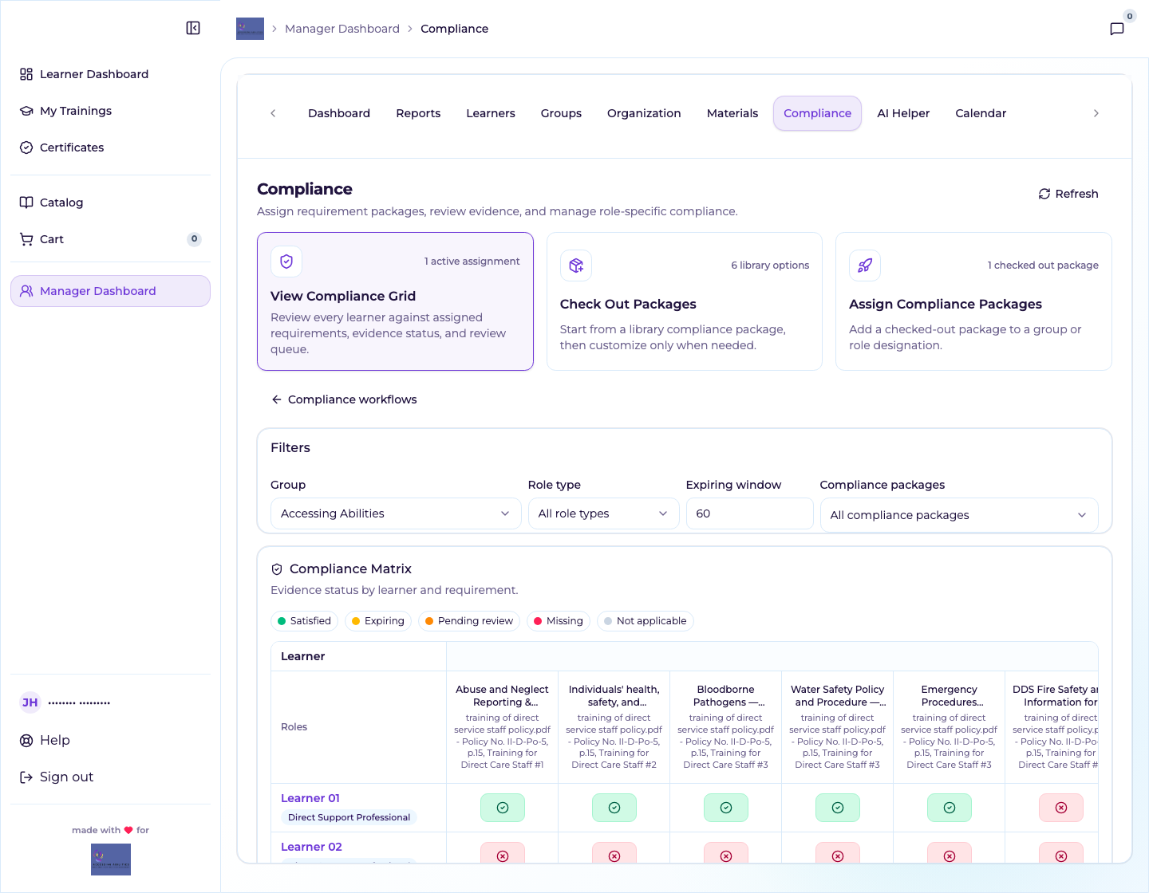Go back to Compliance workflows
Image resolution: width=1149 pixels, height=893 pixels.
tap(344, 399)
